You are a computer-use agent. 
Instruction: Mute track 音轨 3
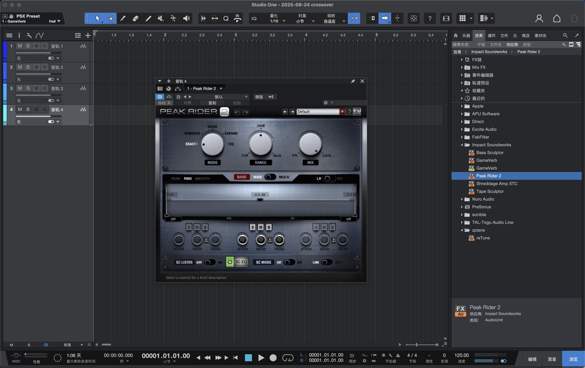(20, 88)
